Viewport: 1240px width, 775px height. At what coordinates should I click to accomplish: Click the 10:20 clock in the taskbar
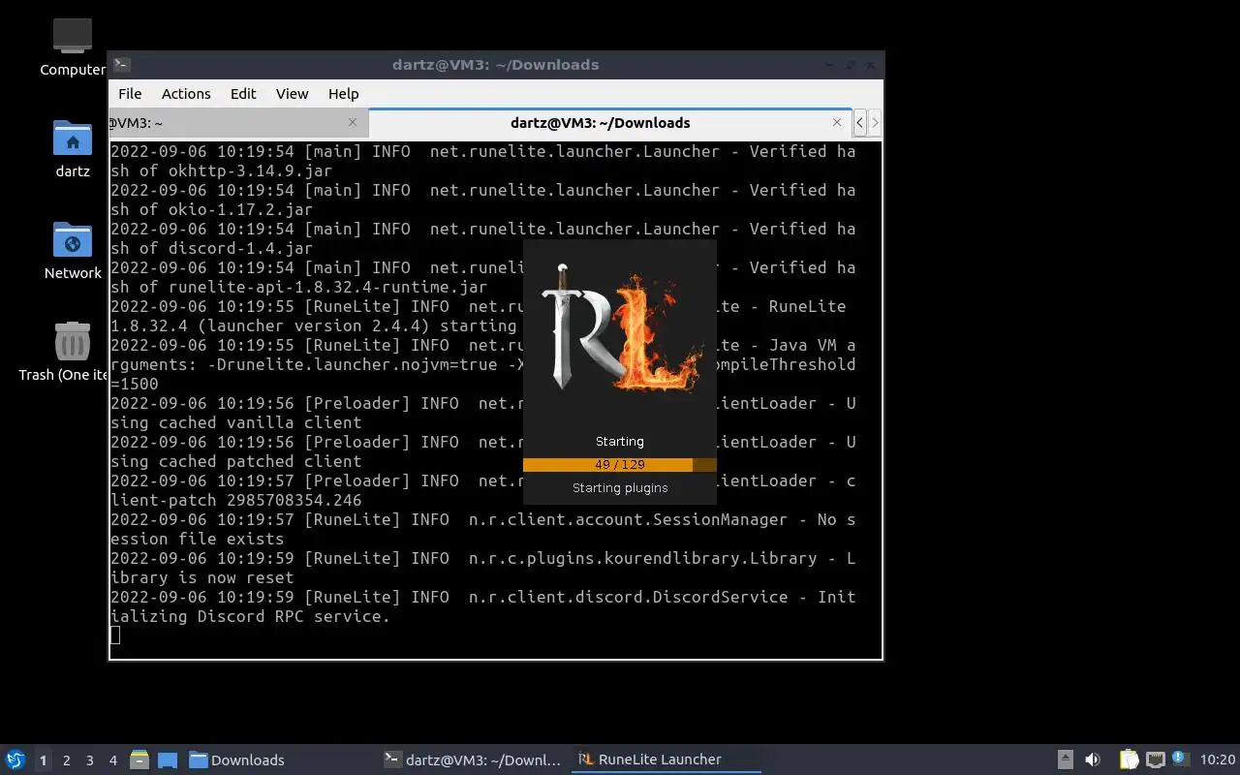(1218, 759)
